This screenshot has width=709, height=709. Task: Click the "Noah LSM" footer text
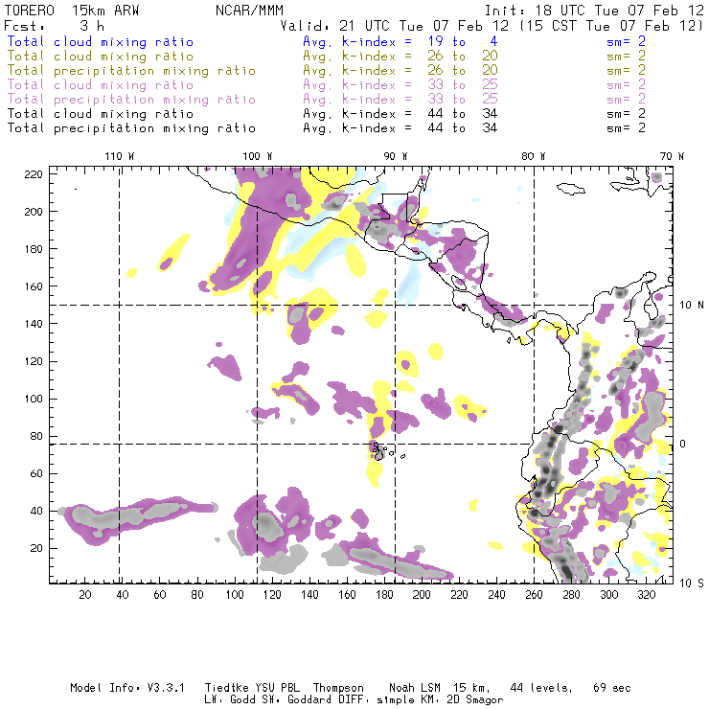415,688
